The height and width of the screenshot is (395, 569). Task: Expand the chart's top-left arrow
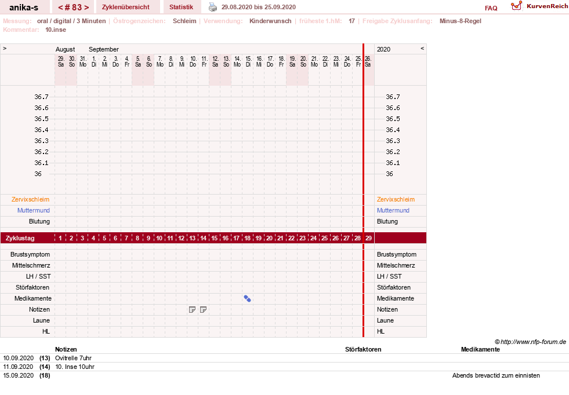tap(5, 48)
